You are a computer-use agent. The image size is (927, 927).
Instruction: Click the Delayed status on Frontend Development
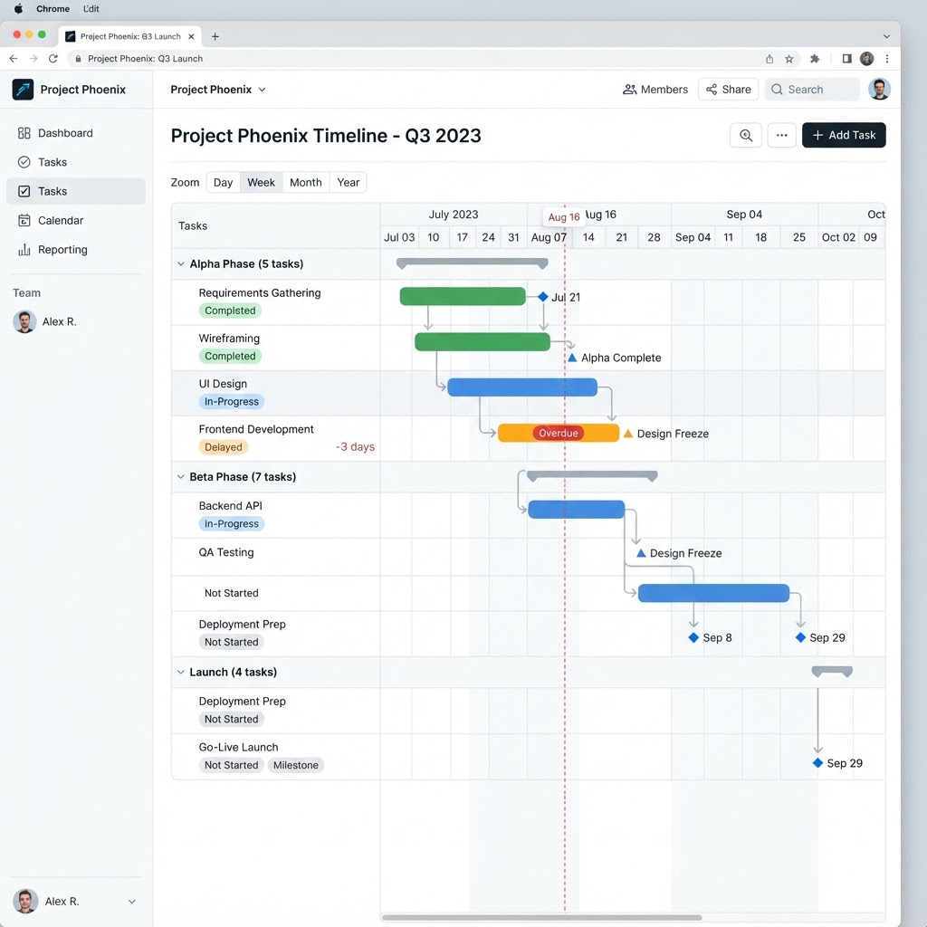[x=223, y=447]
